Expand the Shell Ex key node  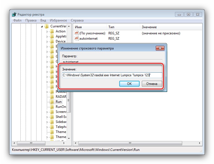47,117
